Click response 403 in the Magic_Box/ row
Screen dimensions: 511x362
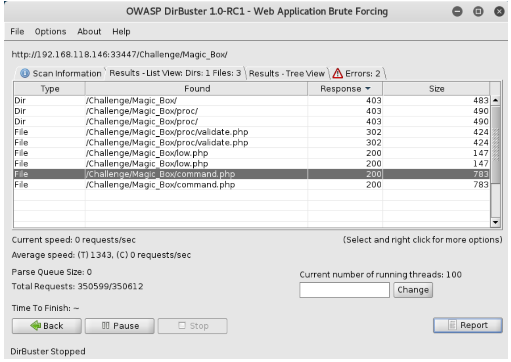(x=373, y=100)
